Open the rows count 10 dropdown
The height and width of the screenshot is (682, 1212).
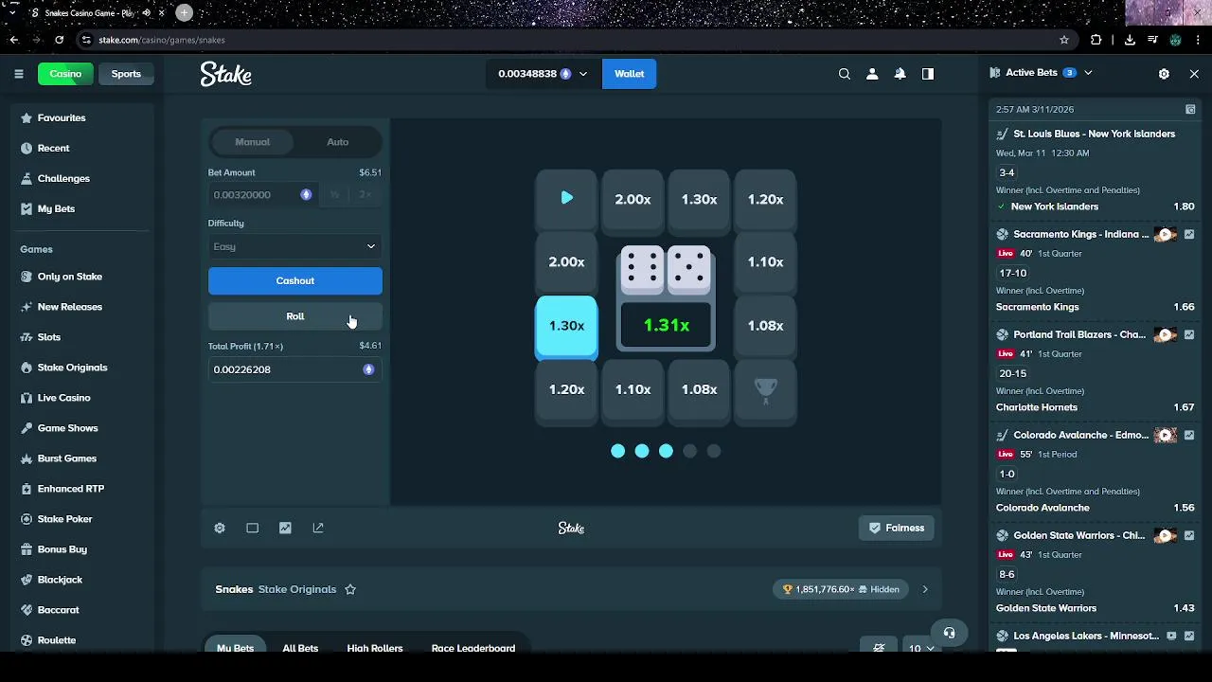click(921, 648)
